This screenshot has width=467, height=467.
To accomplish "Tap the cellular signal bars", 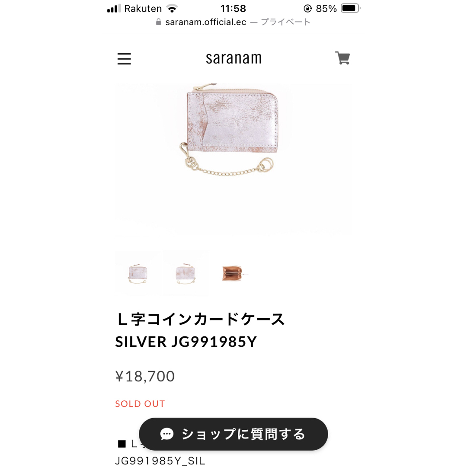I will 114,8.
